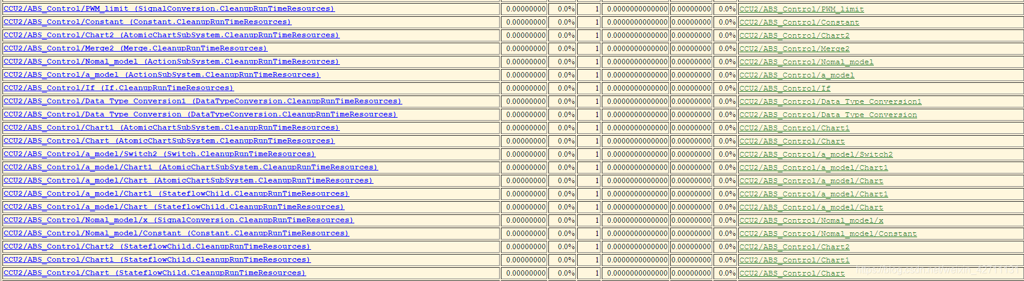Viewport: 1024px width, 281px height.
Task: Open Nomal_model ActionSubSystem.CleanupRunTimeResources link
Action: tap(172, 62)
